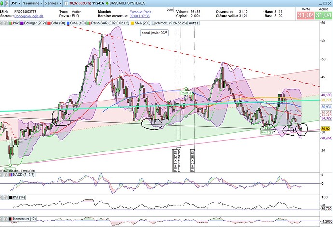Click the green candlestick icon in title bar

click(x=2, y=3)
